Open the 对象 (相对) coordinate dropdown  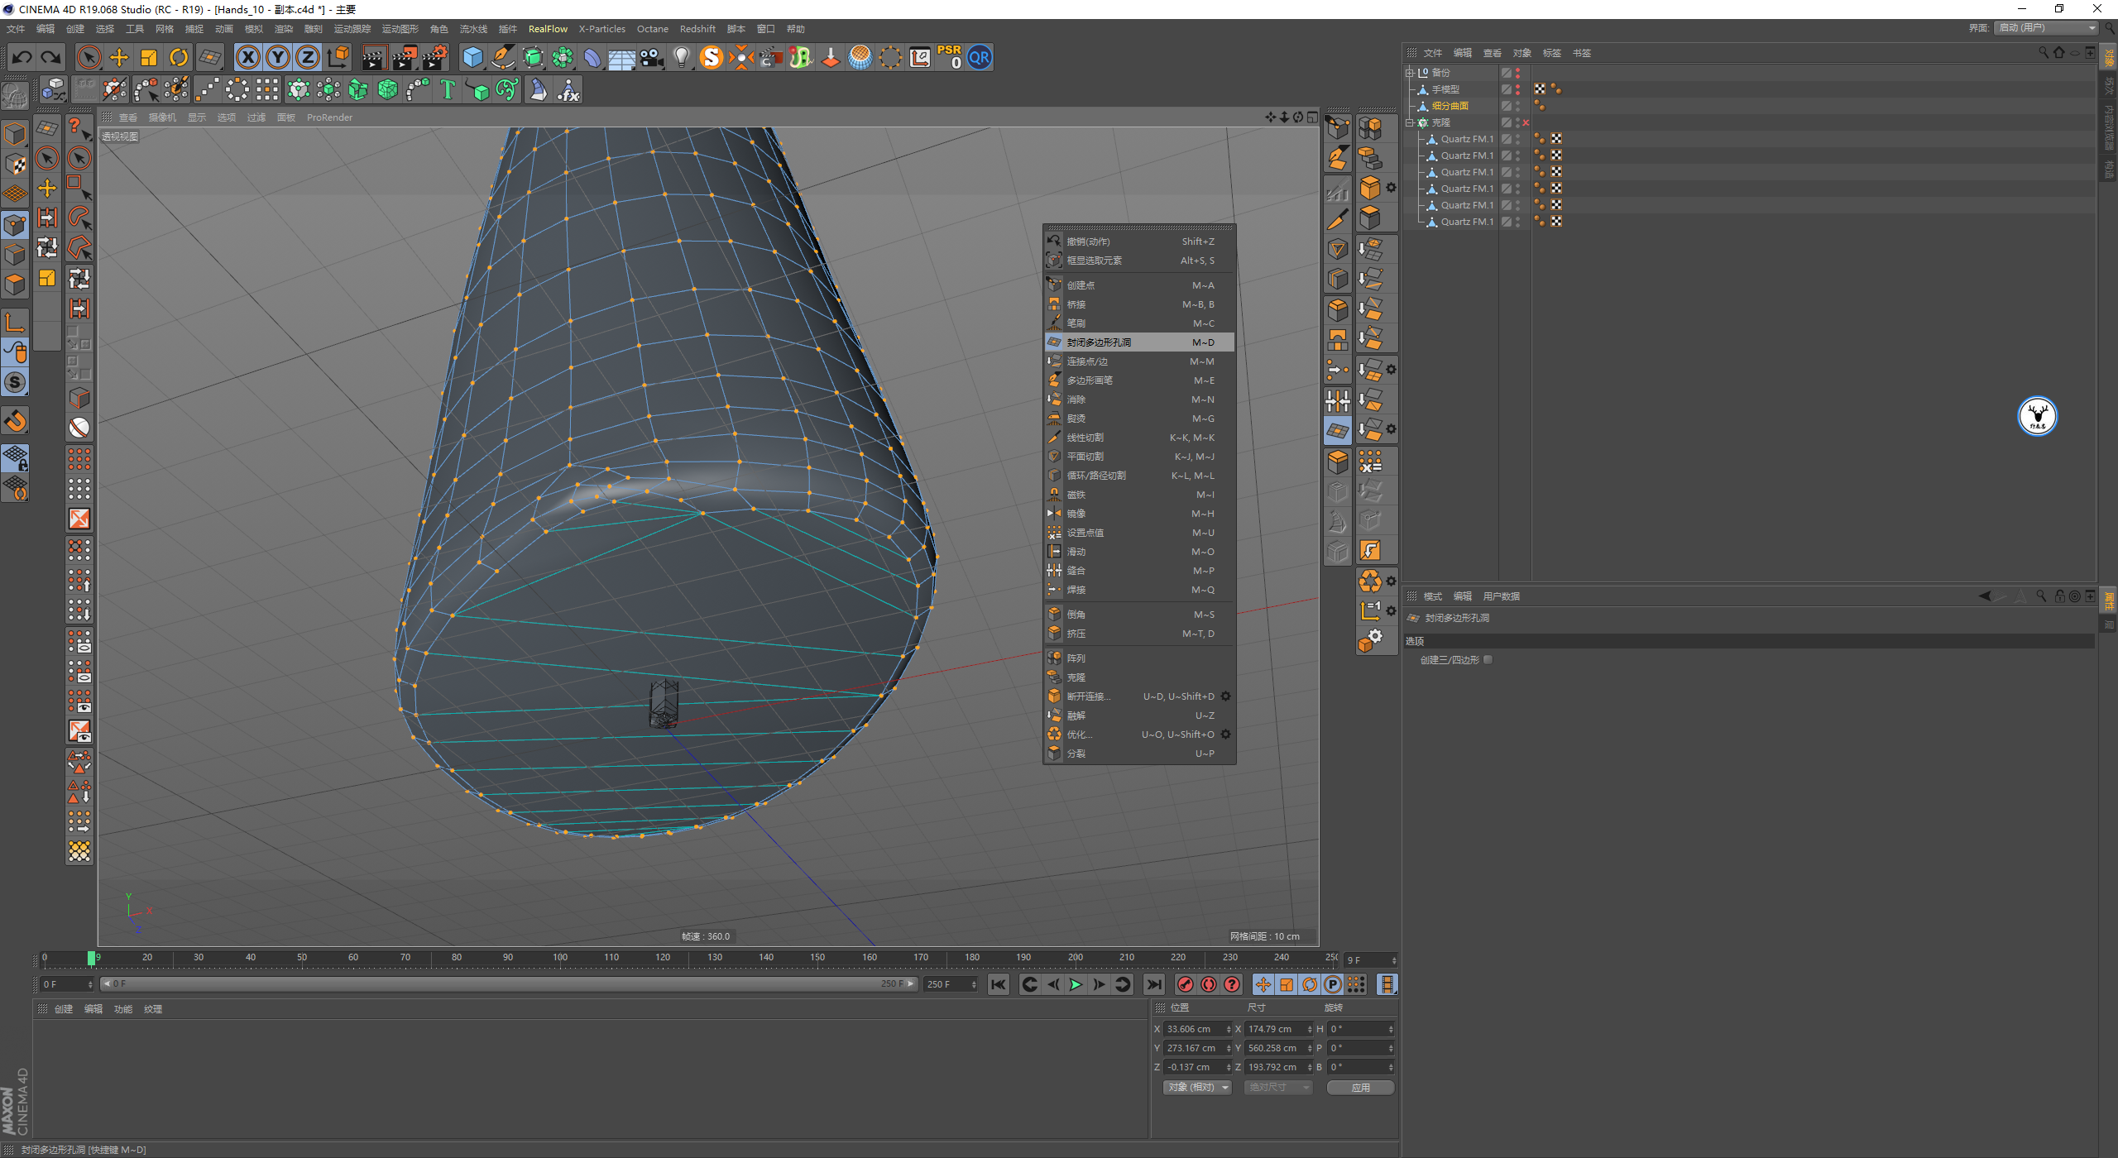point(1197,1088)
